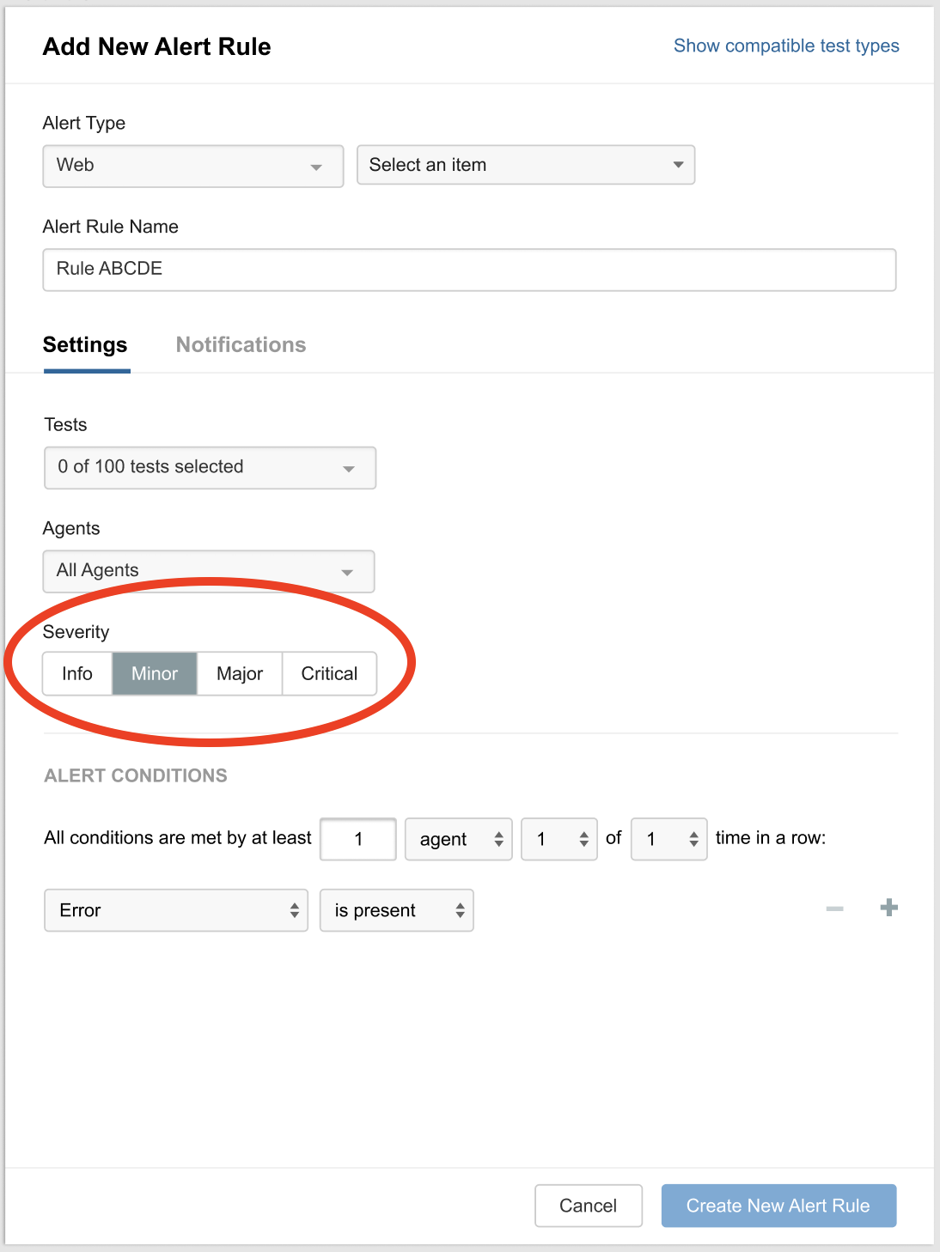Screen dimensions: 940x1252
Task: Click the plus icon to add condition
Action: point(889,908)
